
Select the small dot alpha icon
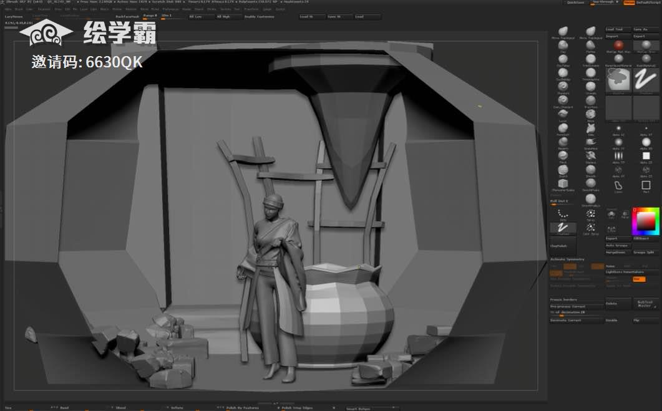646,128
